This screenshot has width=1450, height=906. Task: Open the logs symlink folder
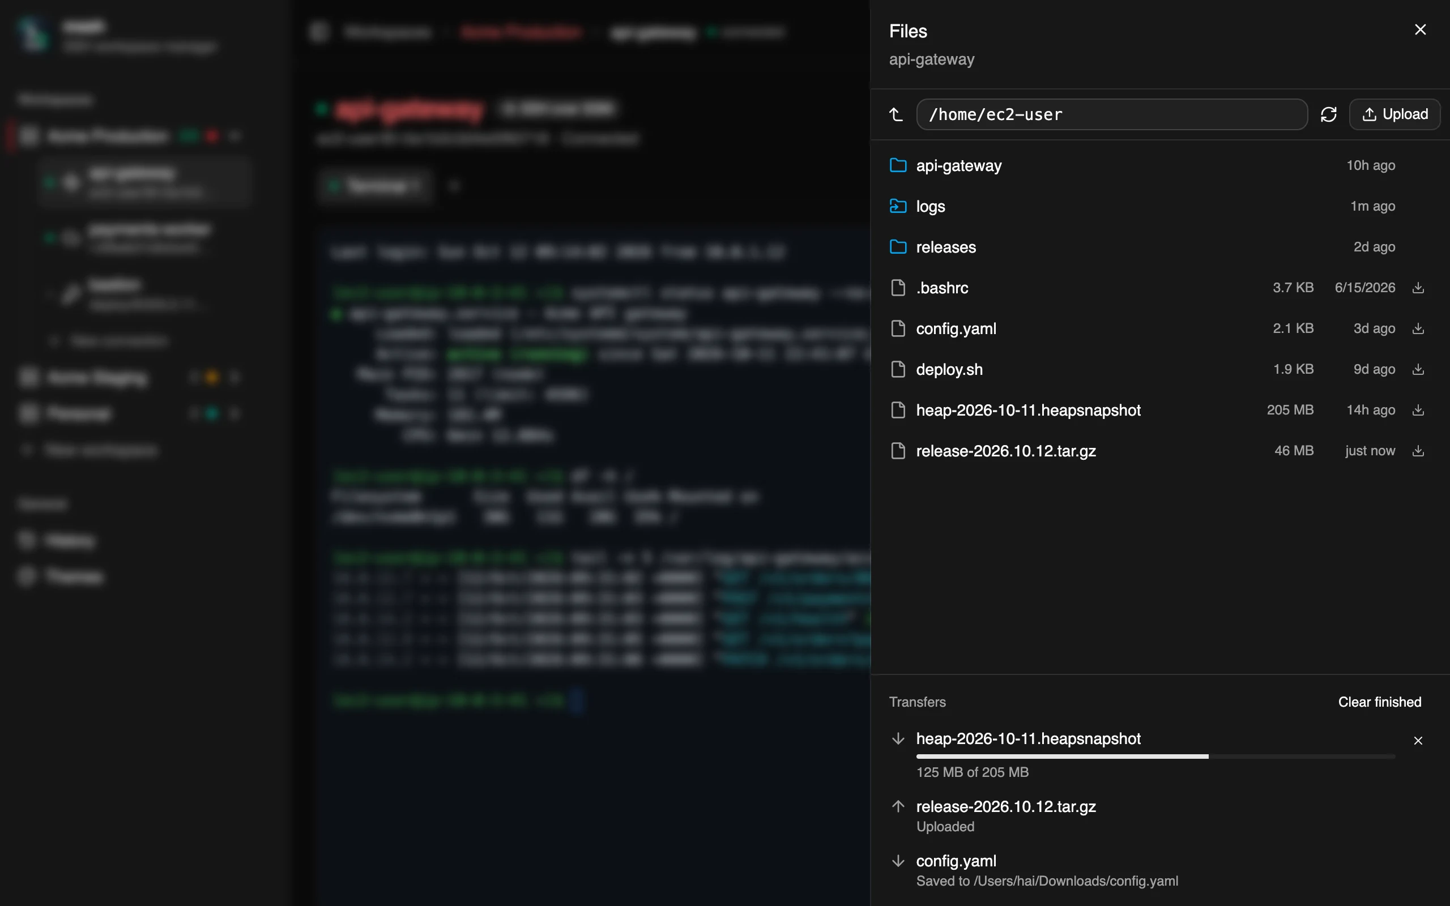[x=1159, y=206]
